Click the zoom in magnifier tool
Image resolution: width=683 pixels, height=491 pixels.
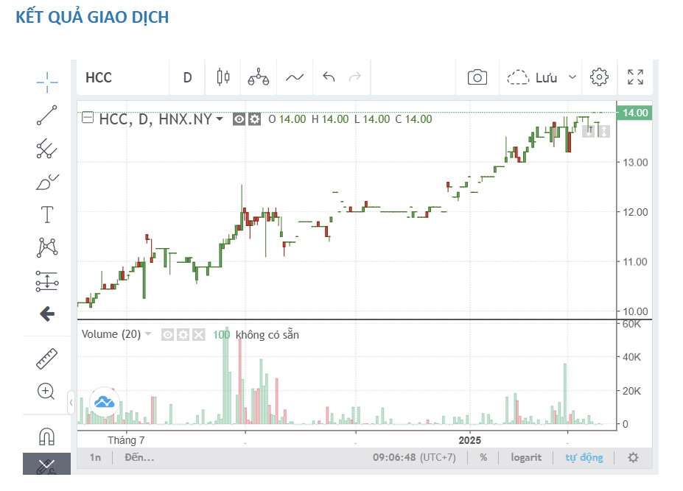tap(47, 392)
